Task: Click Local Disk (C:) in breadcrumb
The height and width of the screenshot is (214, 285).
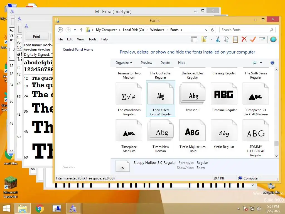Action: pyautogui.click(x=133, y=30)
